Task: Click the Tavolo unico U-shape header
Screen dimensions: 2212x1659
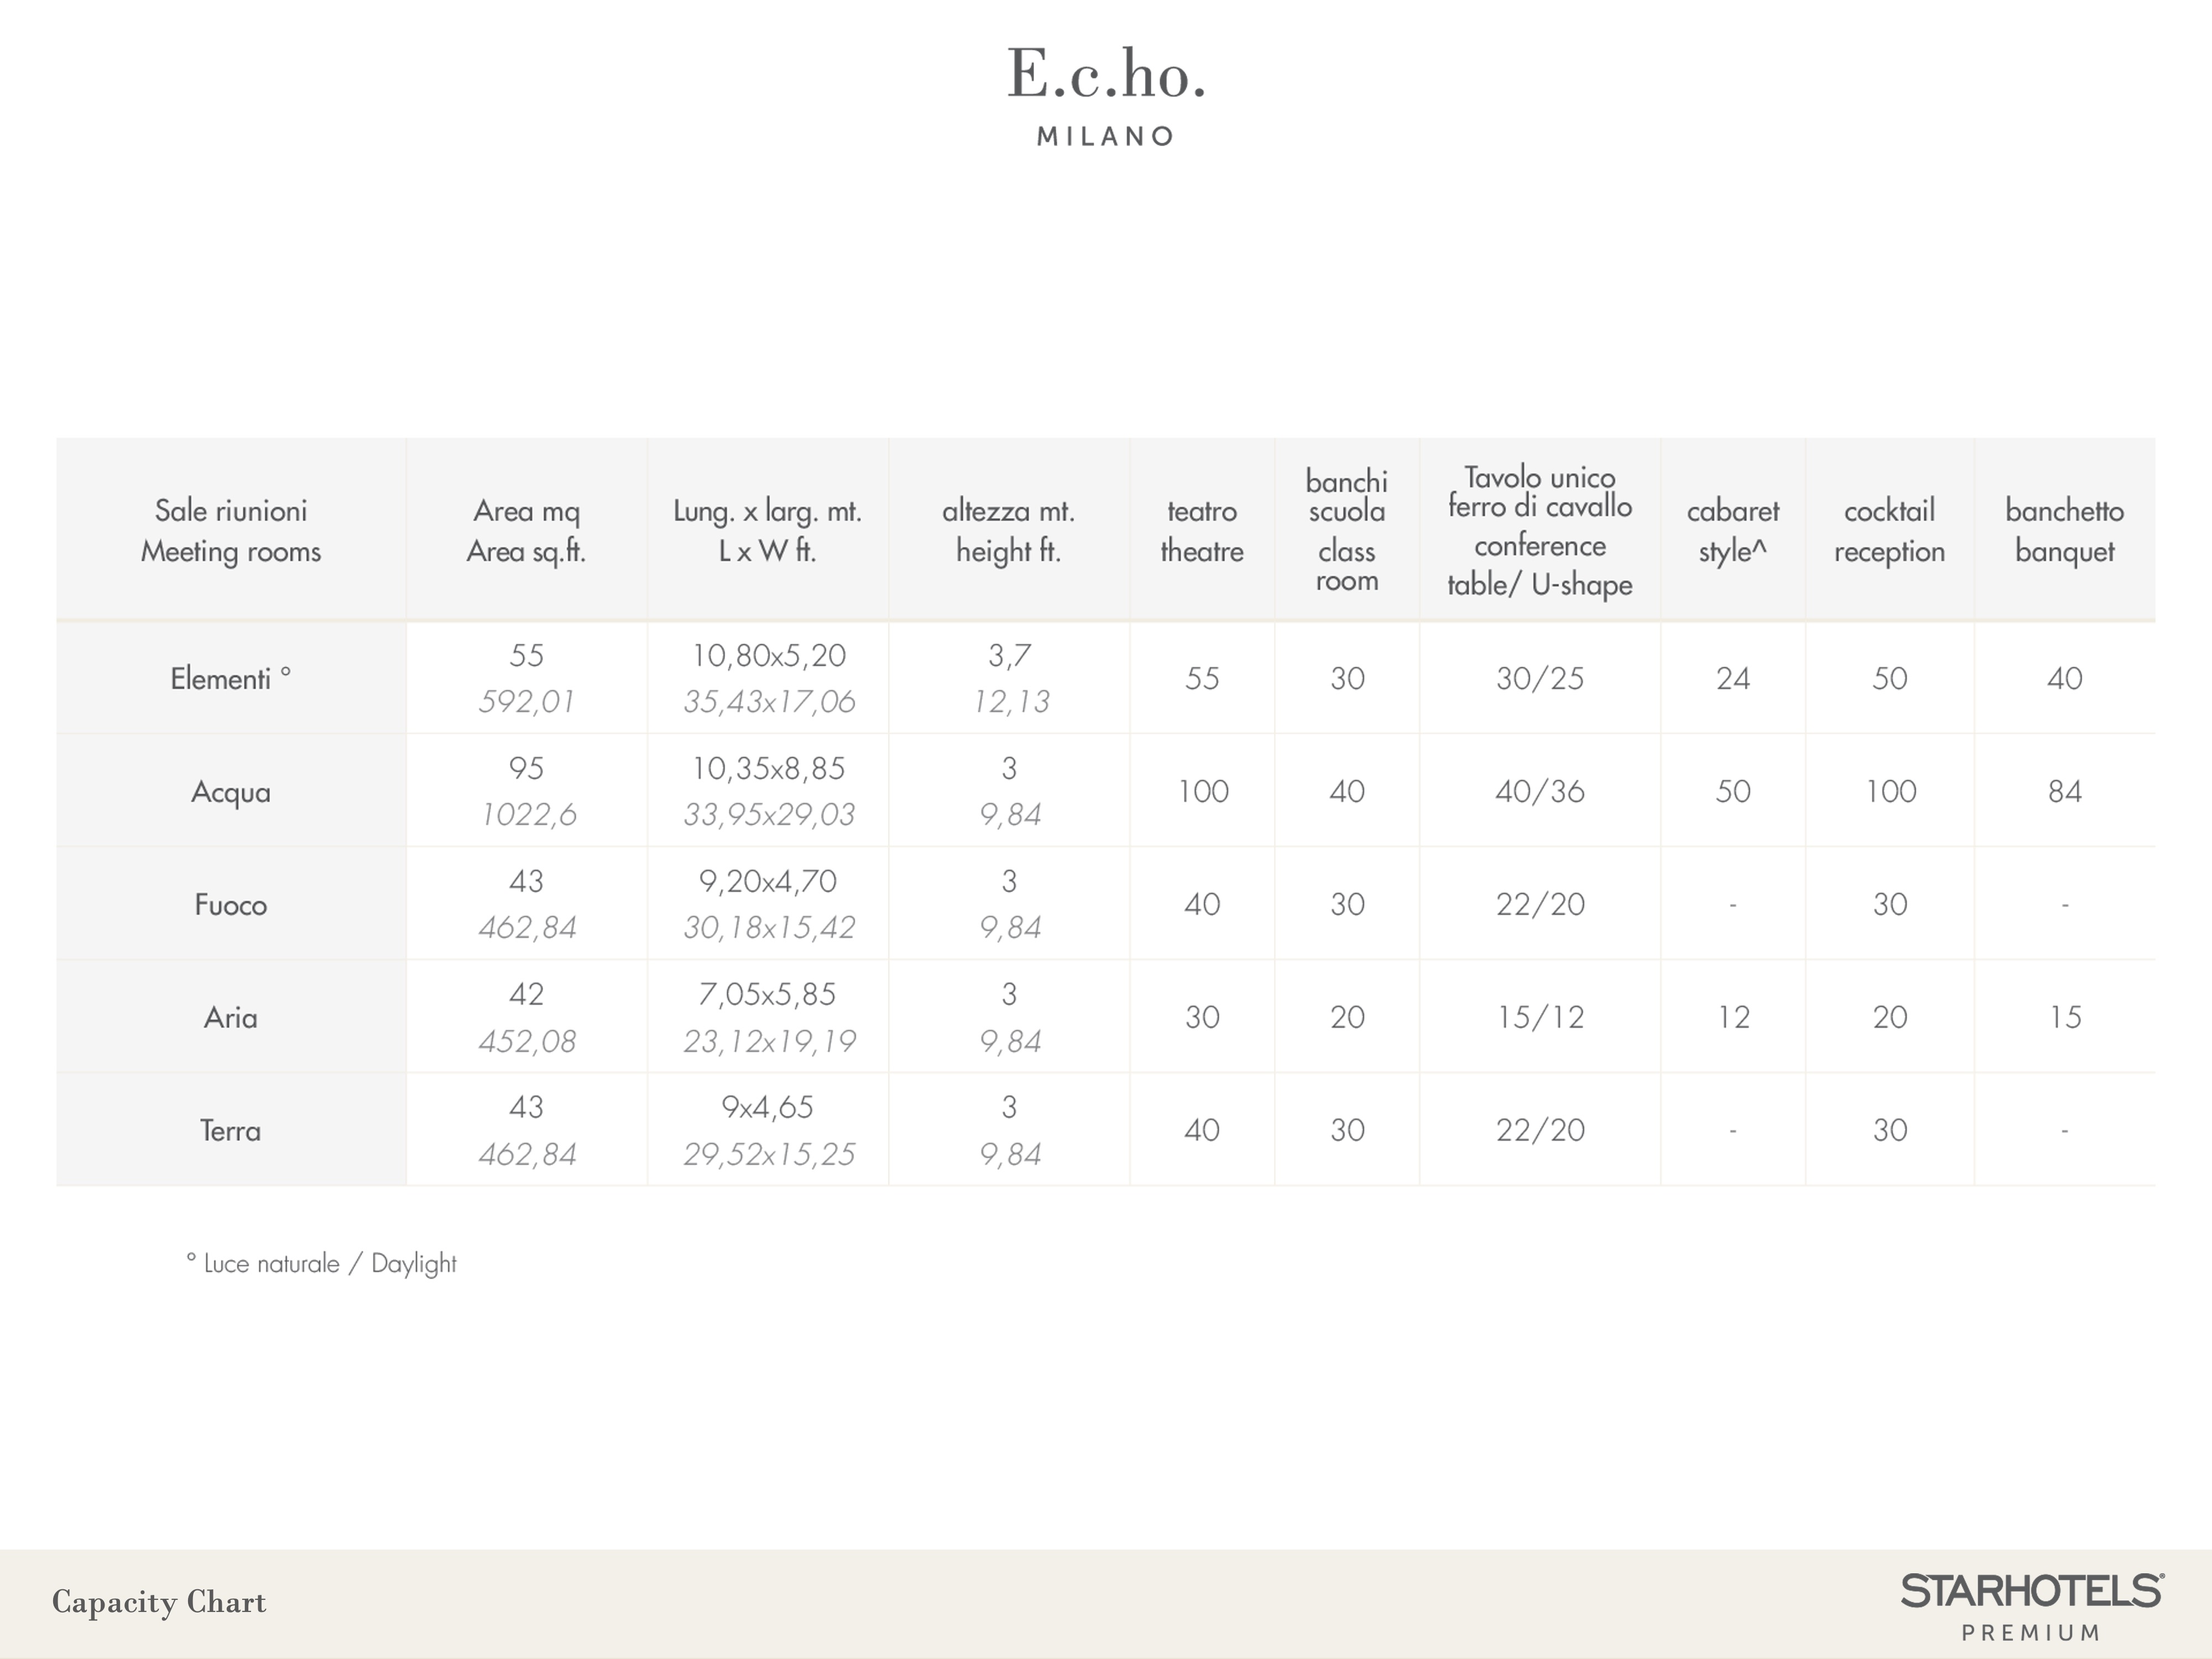Action: tap(1540, 531)
